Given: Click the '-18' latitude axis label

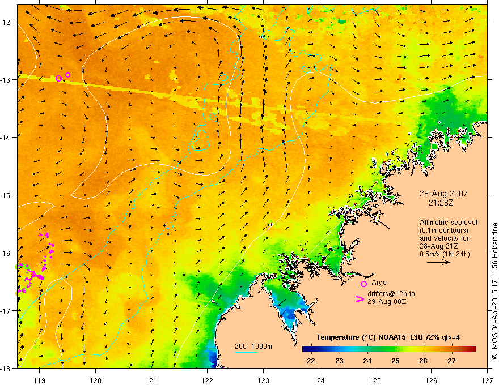Looking at the screenshot, I should 6,368.
